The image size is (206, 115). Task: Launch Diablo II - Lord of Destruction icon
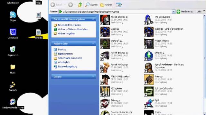point(149,32)
